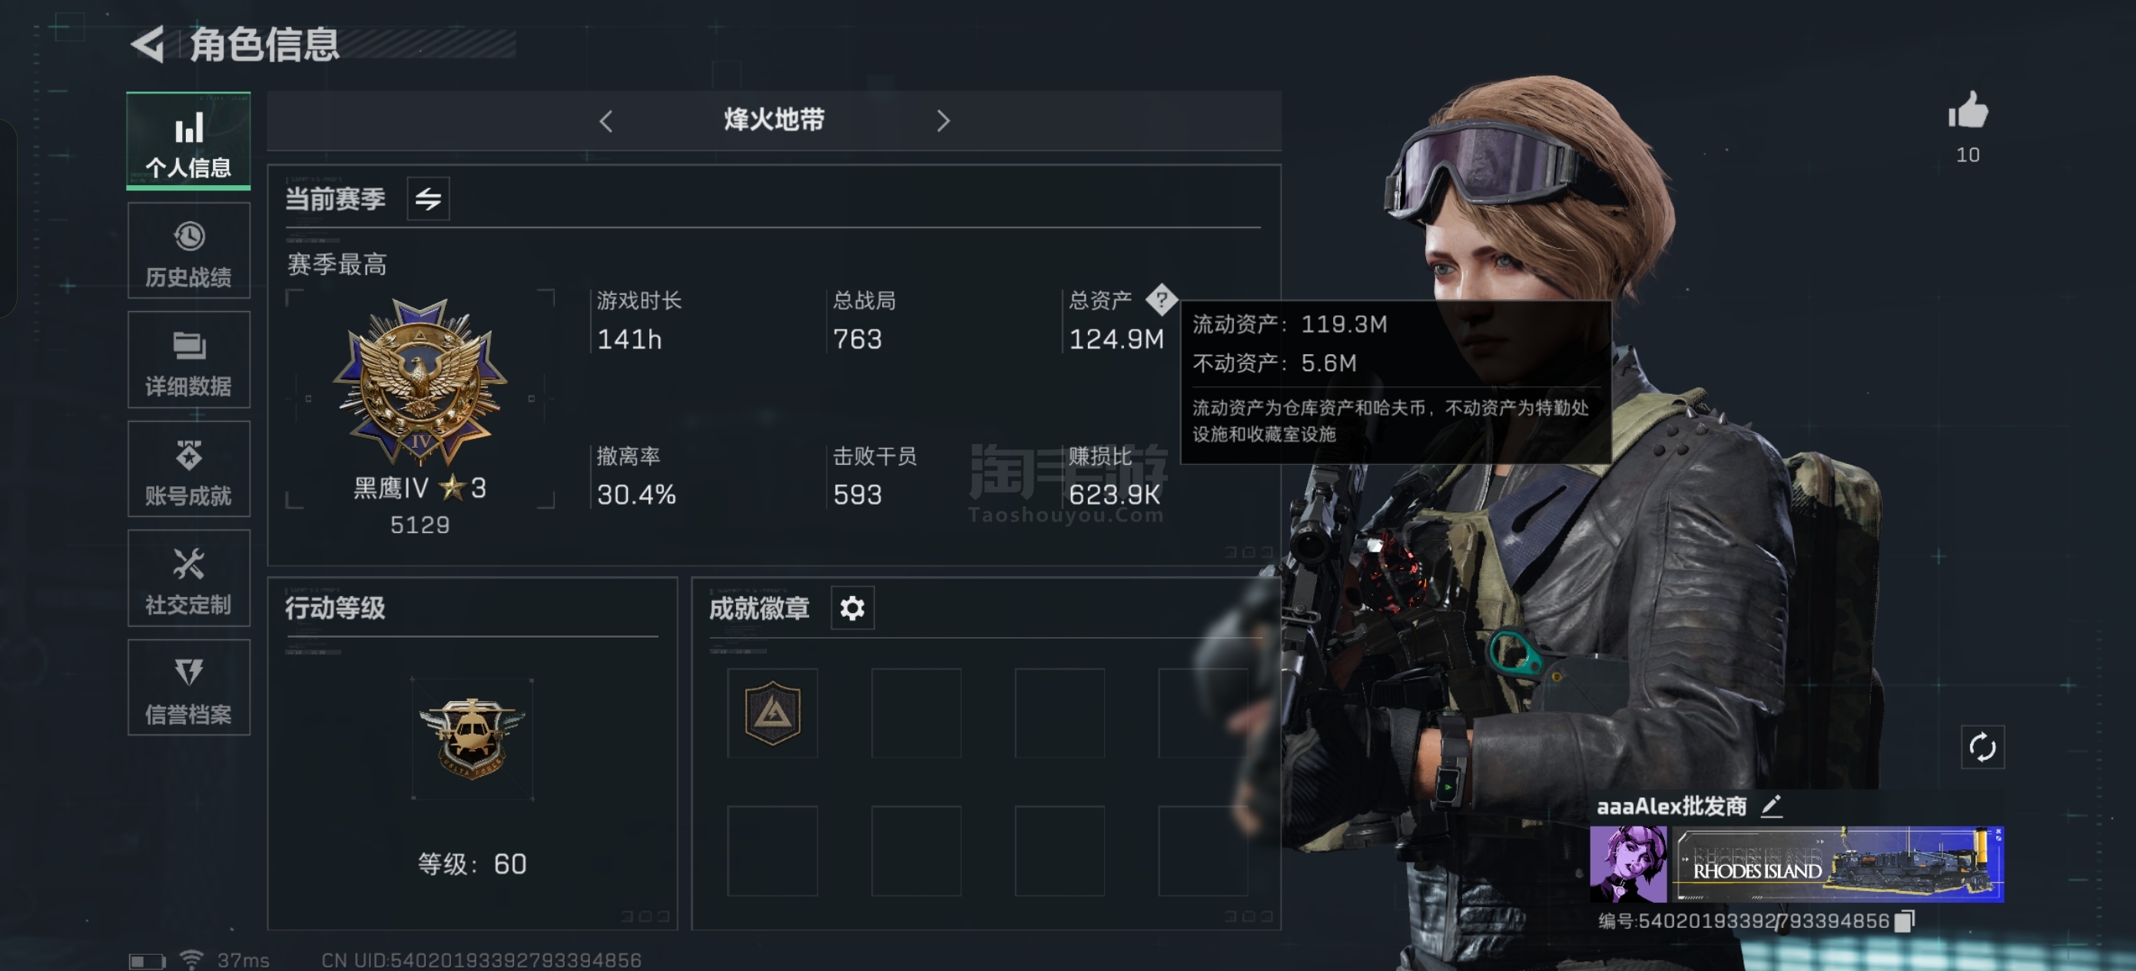Screen dimensions: 2136x971
Task: Open the 烽火地带 mode selector
Action: (774, 121)
